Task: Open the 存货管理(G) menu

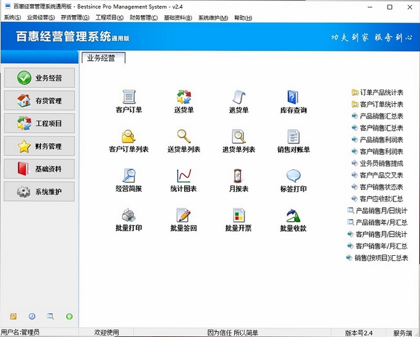Action: click(x=75, y=18)
